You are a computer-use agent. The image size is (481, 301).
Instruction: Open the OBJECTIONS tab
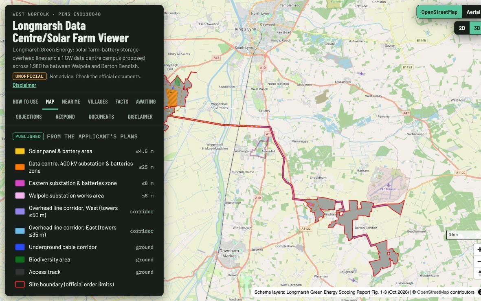pos(29,116)
